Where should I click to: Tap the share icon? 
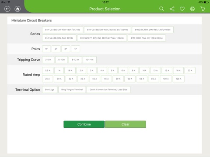pyautogui.click(x=172, y=9)
